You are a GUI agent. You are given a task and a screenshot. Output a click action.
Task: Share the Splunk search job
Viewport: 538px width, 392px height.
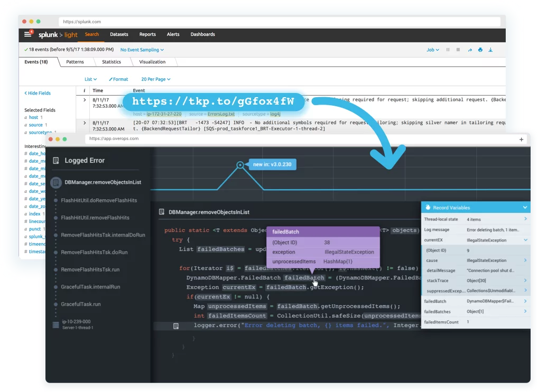pyautogui.click(x=470, y=50)
